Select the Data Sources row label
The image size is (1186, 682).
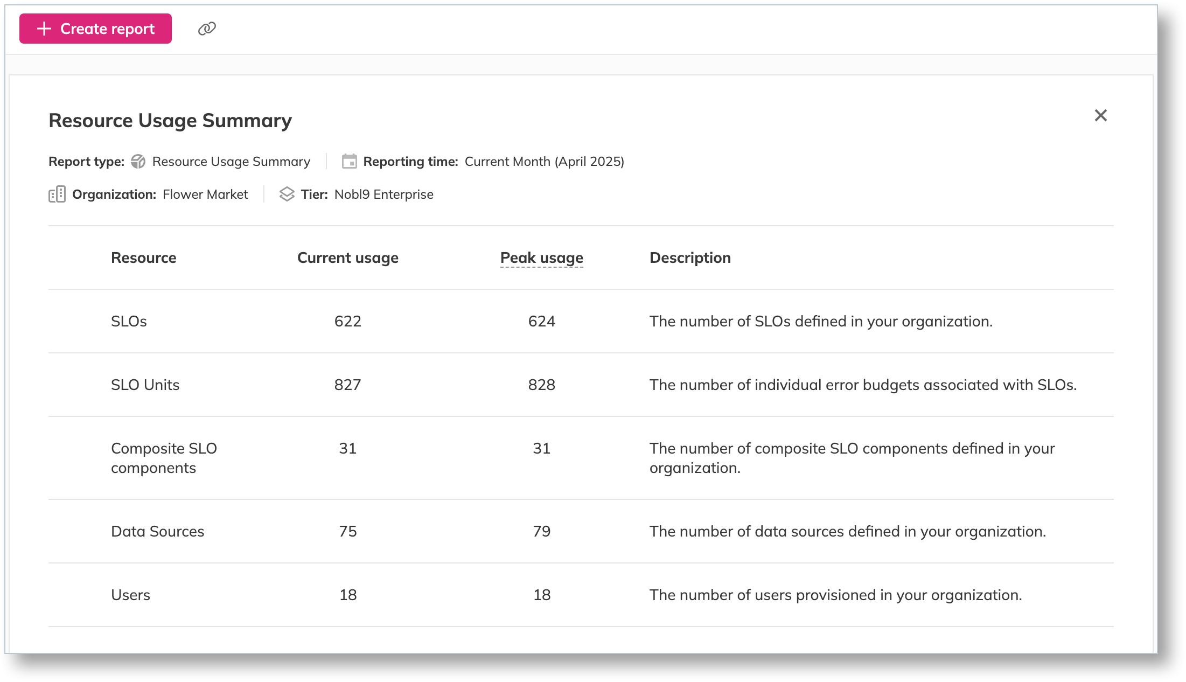pos(158,532)
